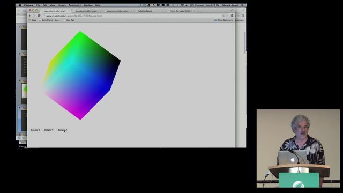Click the address bar showing cube.html URL
The image size is (343, 193).
[x=136, y=16]
